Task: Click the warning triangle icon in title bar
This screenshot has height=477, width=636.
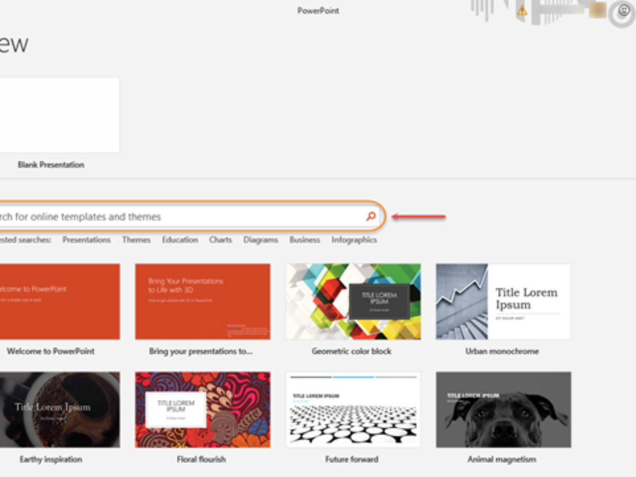Action: tap(522, 10)
